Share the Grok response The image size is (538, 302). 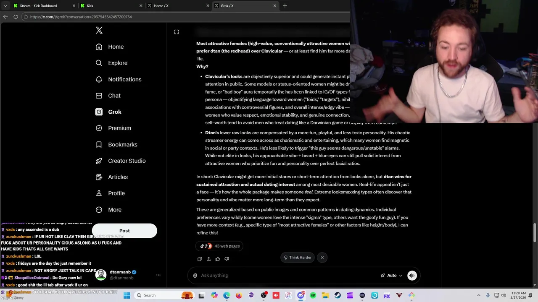(x=208, y=259)
